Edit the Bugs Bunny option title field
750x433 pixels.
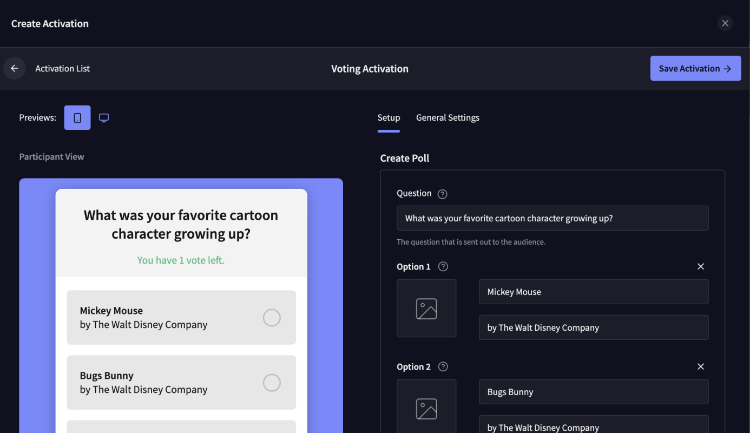click(593, 392)
